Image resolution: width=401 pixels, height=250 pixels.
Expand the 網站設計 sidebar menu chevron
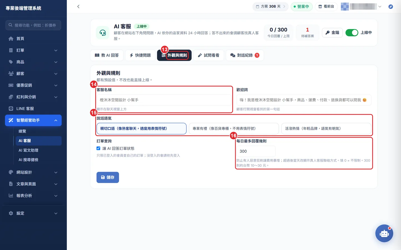[56, 172]
